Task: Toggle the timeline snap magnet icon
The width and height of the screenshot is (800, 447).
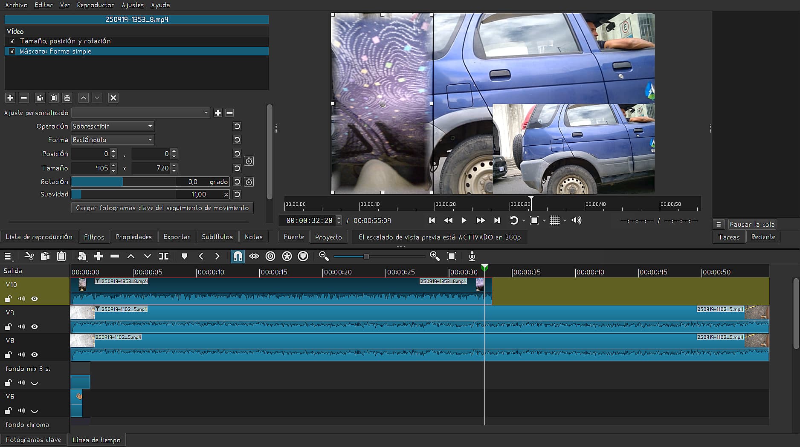Action: tap(238, 256)
